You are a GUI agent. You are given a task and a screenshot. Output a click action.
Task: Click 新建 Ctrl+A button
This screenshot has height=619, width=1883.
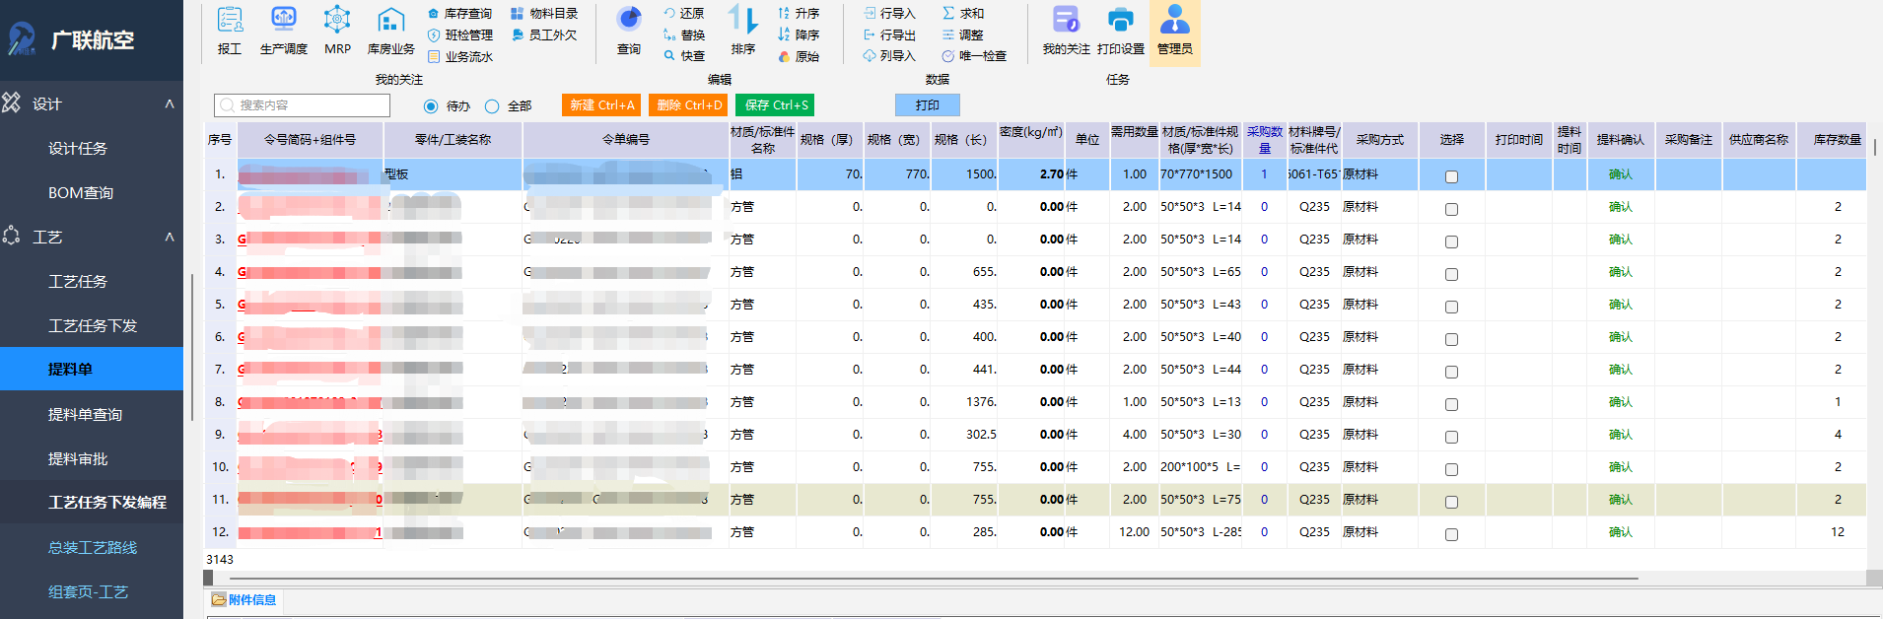[601, 105]
